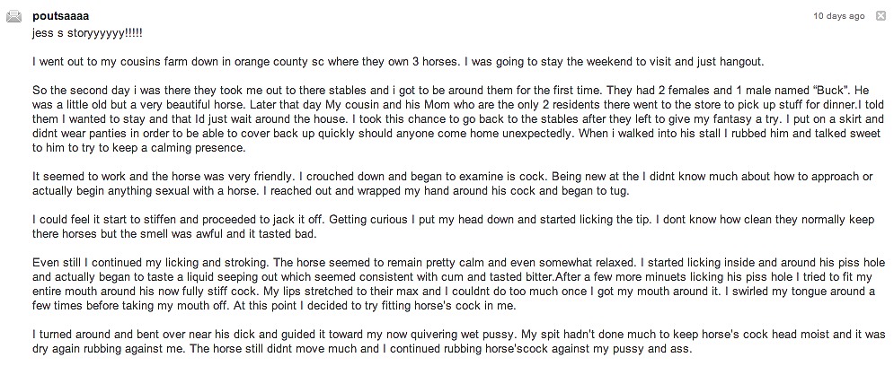Open the poutsaaaa user profile link
The width and height of the screenshot is (894, 366).
click(60, 16)
